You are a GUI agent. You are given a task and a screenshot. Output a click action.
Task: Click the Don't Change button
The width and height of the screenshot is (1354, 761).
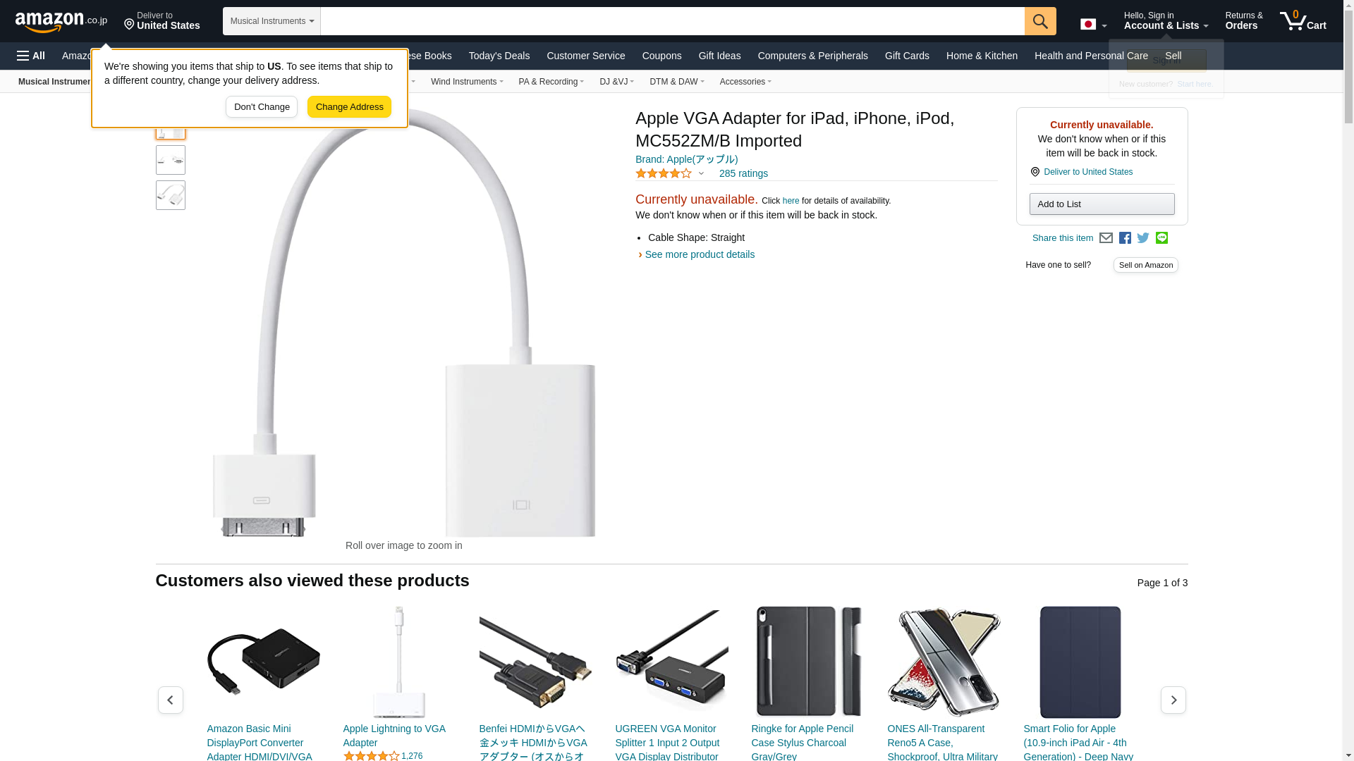coord(262,107)
